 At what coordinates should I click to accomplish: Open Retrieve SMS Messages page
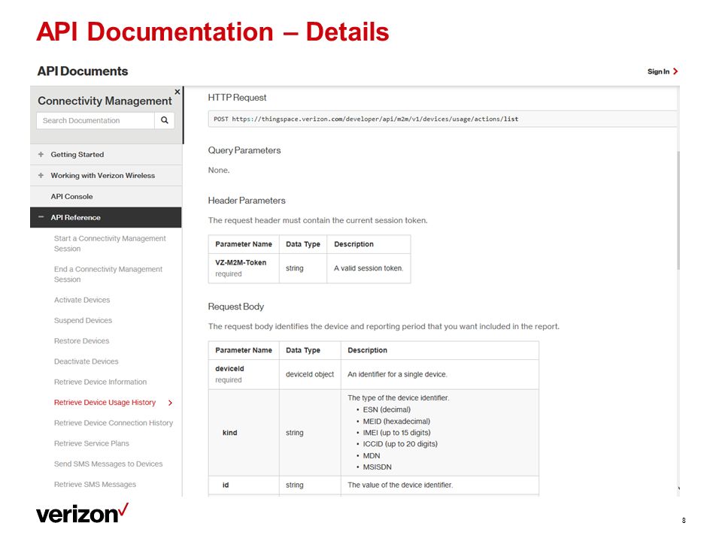[95, 485]
